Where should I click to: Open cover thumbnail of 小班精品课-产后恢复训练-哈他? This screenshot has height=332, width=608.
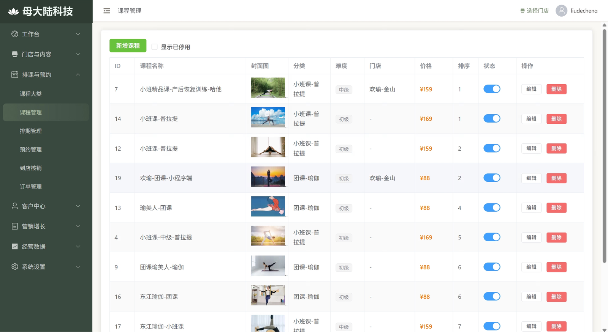coord(268,88)
